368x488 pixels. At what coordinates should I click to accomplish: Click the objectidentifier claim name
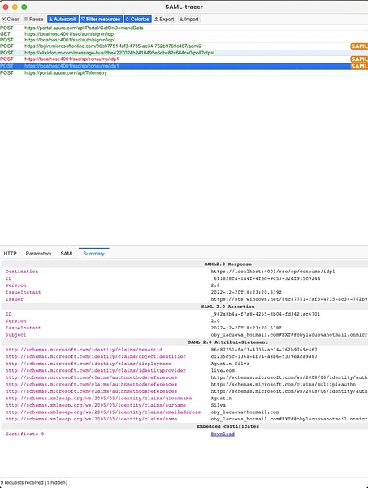click(95, 357)
